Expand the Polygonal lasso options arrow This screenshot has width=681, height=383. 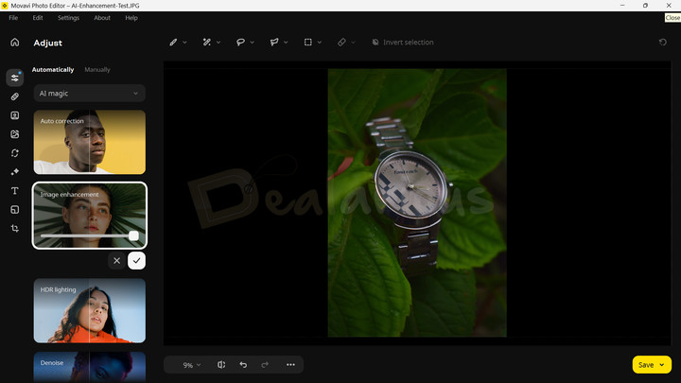point(286,43)
